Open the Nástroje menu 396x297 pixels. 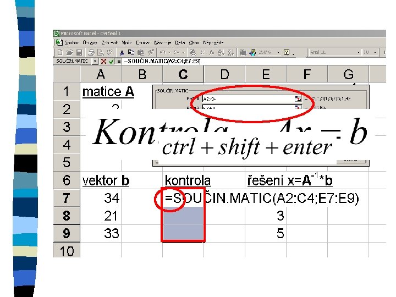163,43
